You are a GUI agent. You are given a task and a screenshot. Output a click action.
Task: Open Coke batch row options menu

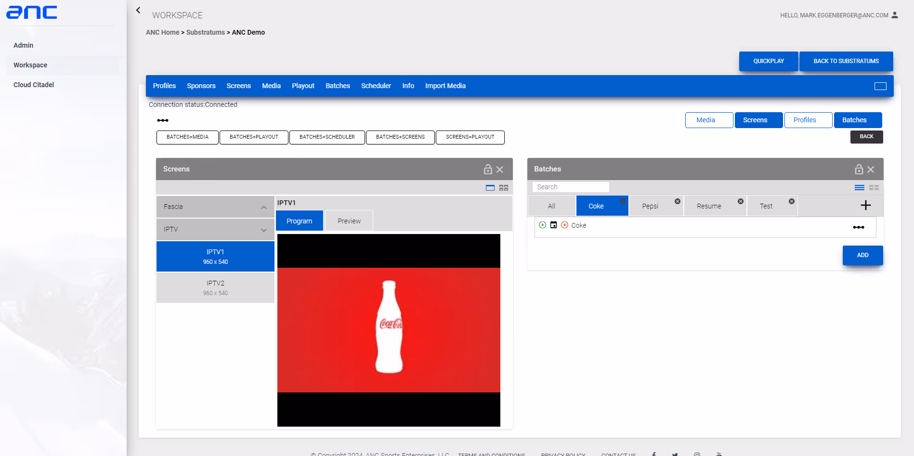pyautogui.click(x=859, y=227)
